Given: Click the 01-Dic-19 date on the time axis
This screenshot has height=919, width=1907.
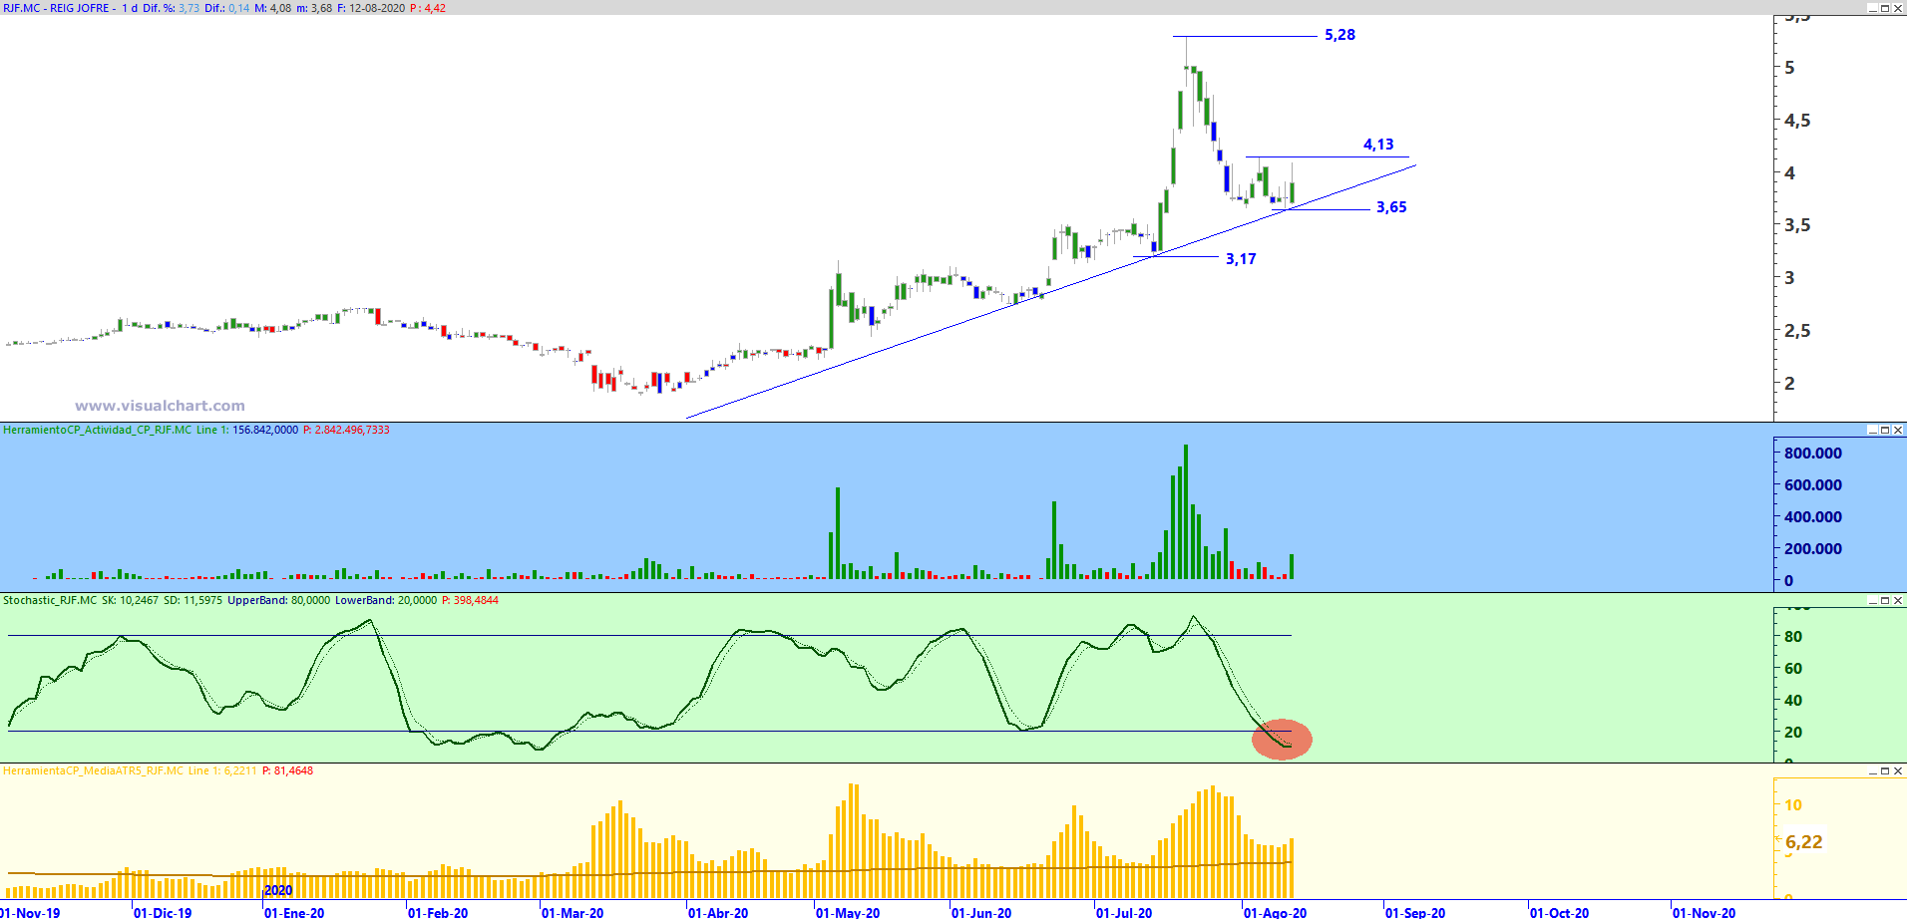Looking at the screenshot, I should 163,912.
